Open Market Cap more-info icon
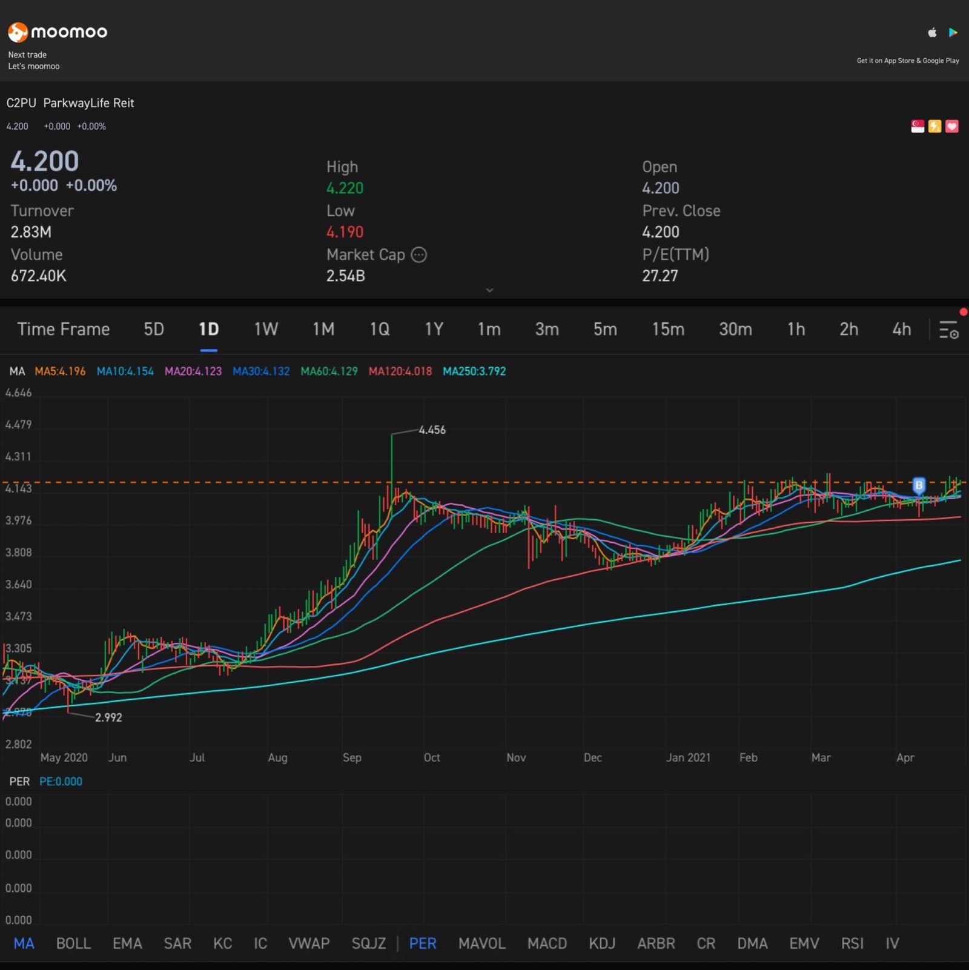The image size is (969, 970). point(418,254)
